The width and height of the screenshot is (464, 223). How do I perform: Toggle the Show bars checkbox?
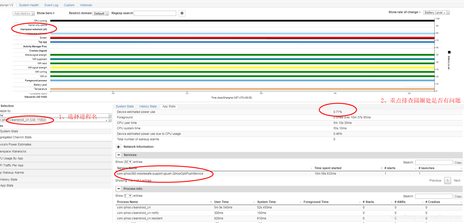[x=53, y=13]
